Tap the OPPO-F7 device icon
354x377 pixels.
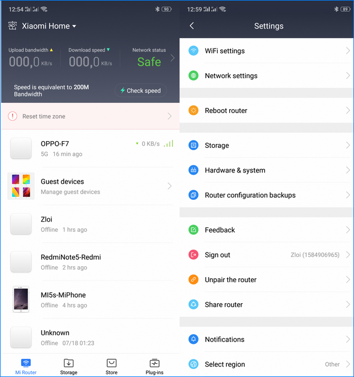(21, 148)
